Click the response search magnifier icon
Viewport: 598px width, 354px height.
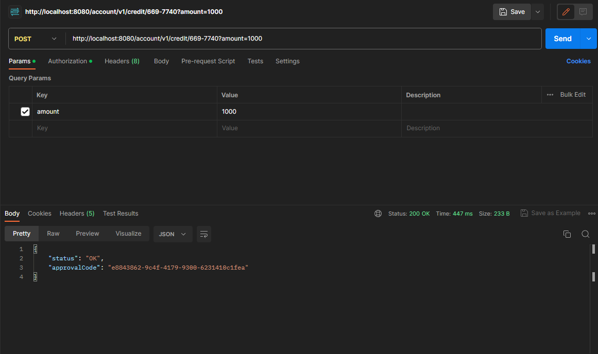586,234
